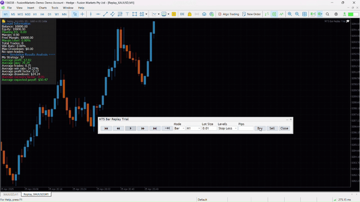
Task: Open the Tools menu
Action: pyautogui.click(x=54, y=8)
